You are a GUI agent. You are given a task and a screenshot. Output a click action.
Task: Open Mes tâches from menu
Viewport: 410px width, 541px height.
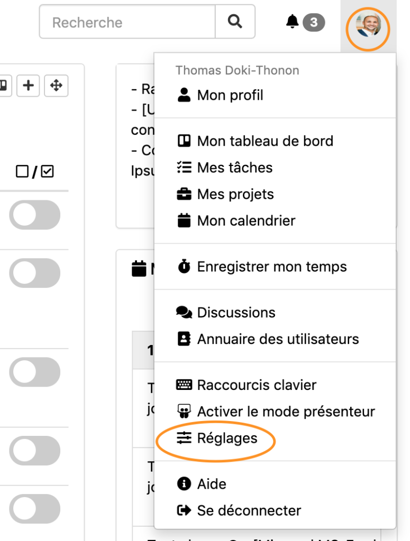click(234, 167)
